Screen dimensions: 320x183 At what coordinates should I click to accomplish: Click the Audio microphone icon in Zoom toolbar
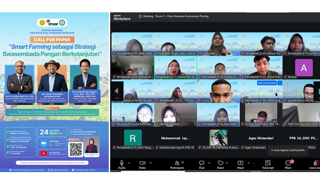click(x=122, y=162)
